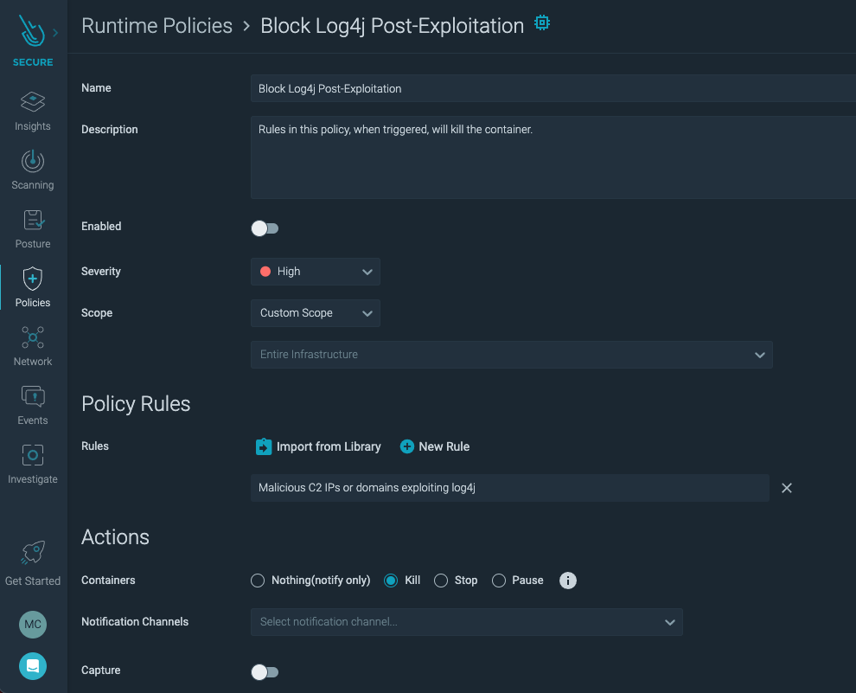Select the Stop container action
Viewport: 856px width, 693px height.
pyautogui.click(x=441, y=581)
